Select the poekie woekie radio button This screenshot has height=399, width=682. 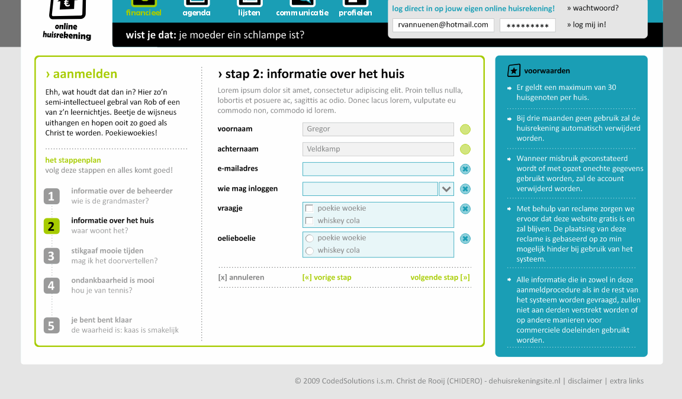(x=309, y=239)
